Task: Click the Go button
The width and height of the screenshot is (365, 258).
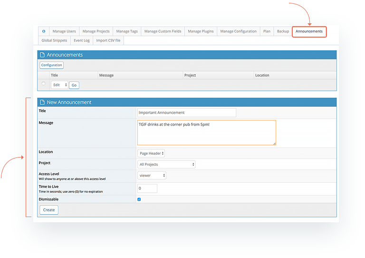Action: [x=74, y=85]
